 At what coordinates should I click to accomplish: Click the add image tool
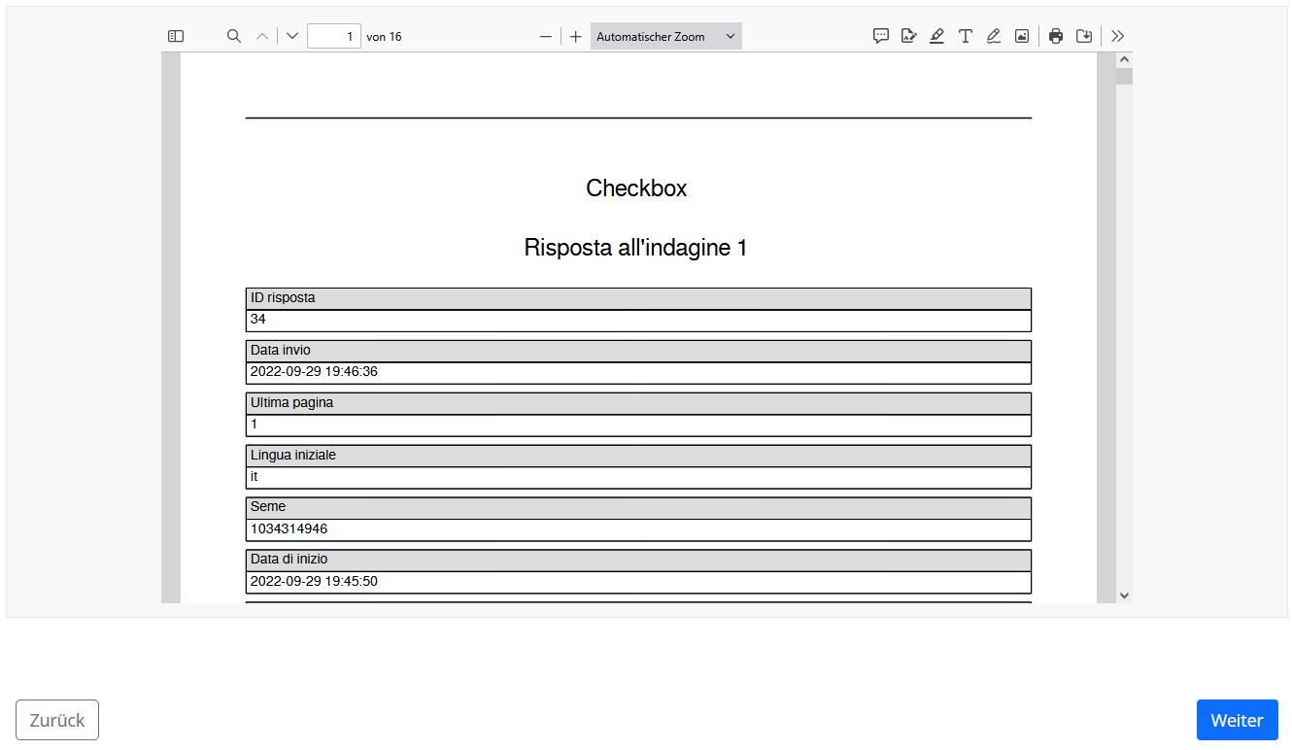click(x=1022, y=36)
